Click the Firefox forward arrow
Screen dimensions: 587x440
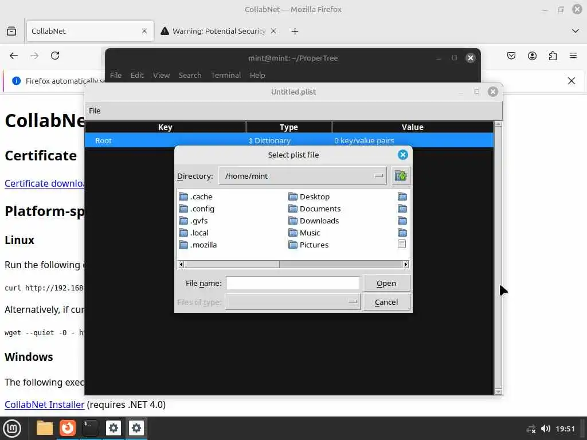pyautogui.click(x=34, y=56)
